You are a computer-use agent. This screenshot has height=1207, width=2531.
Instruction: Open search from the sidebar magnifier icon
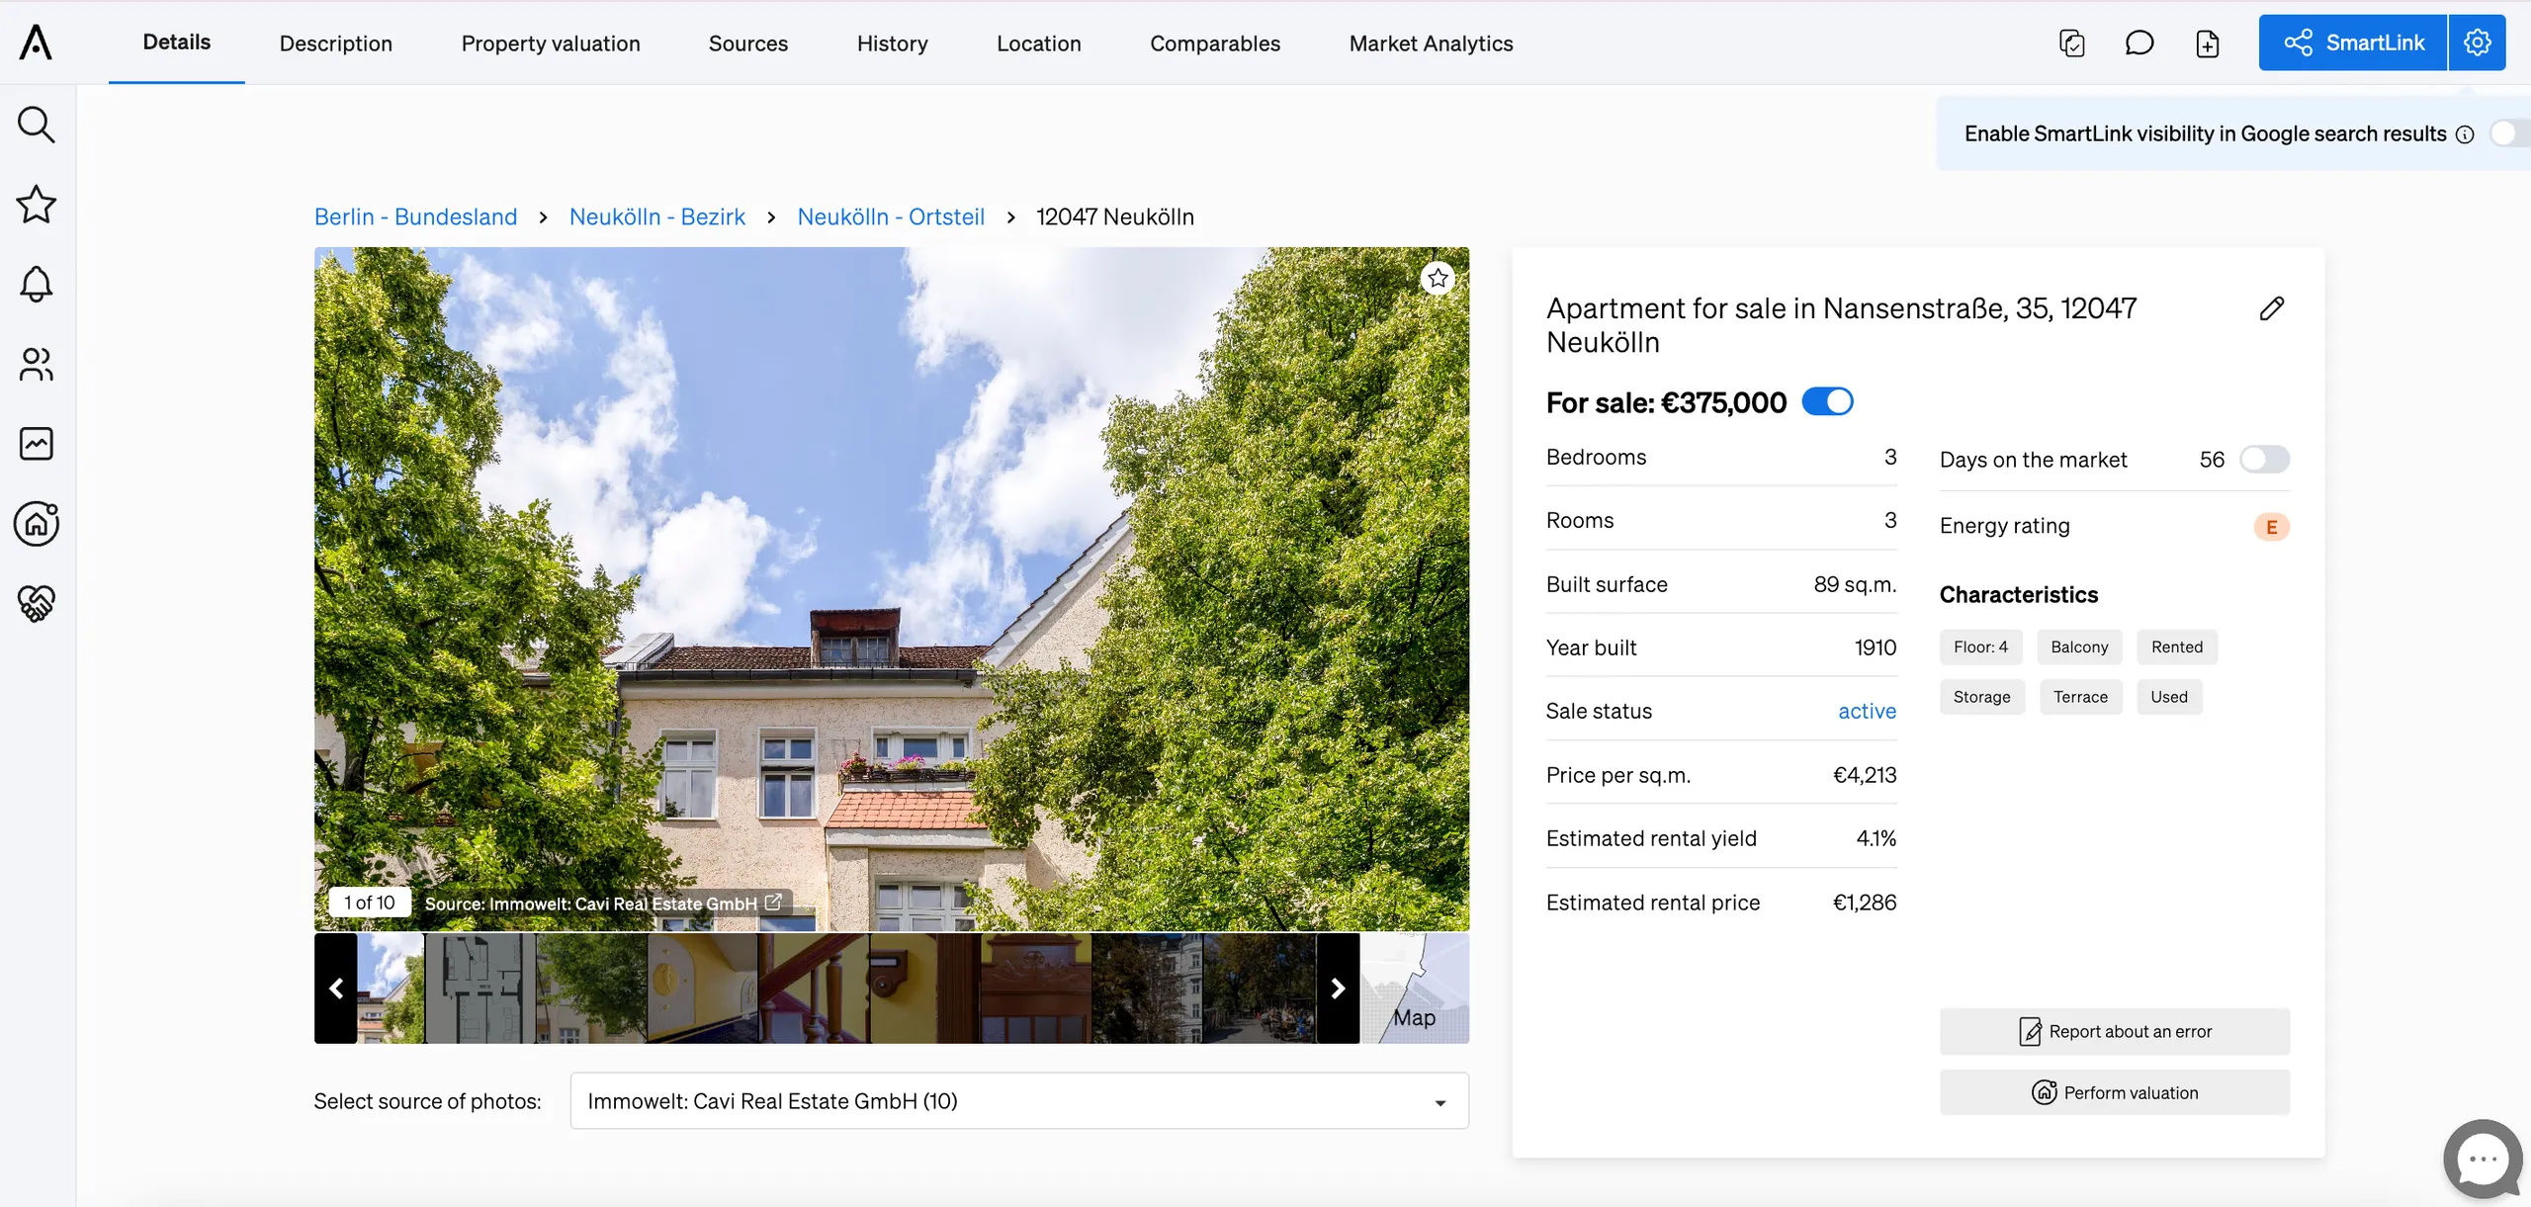coord(37,125)
